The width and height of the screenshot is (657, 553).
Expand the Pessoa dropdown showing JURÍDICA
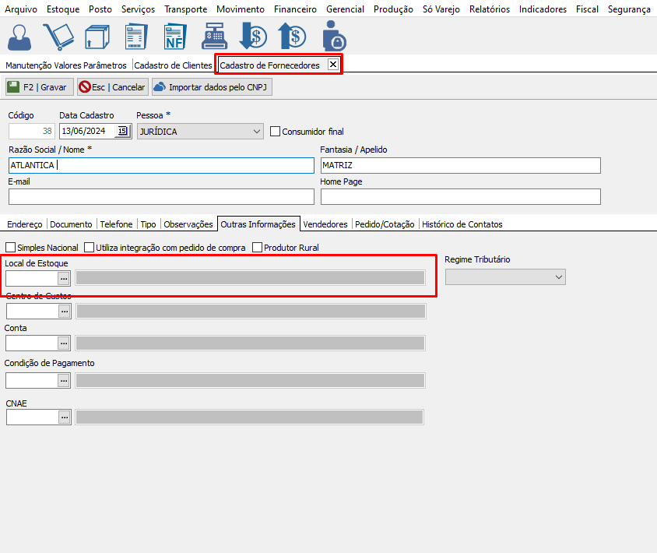click(257, 132)
